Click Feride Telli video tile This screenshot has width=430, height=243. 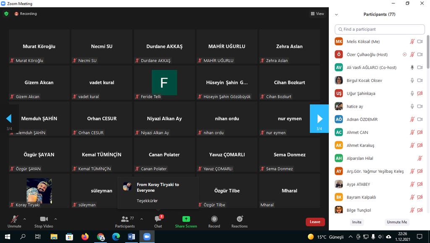pyautogui.click(x=164, y=83)
